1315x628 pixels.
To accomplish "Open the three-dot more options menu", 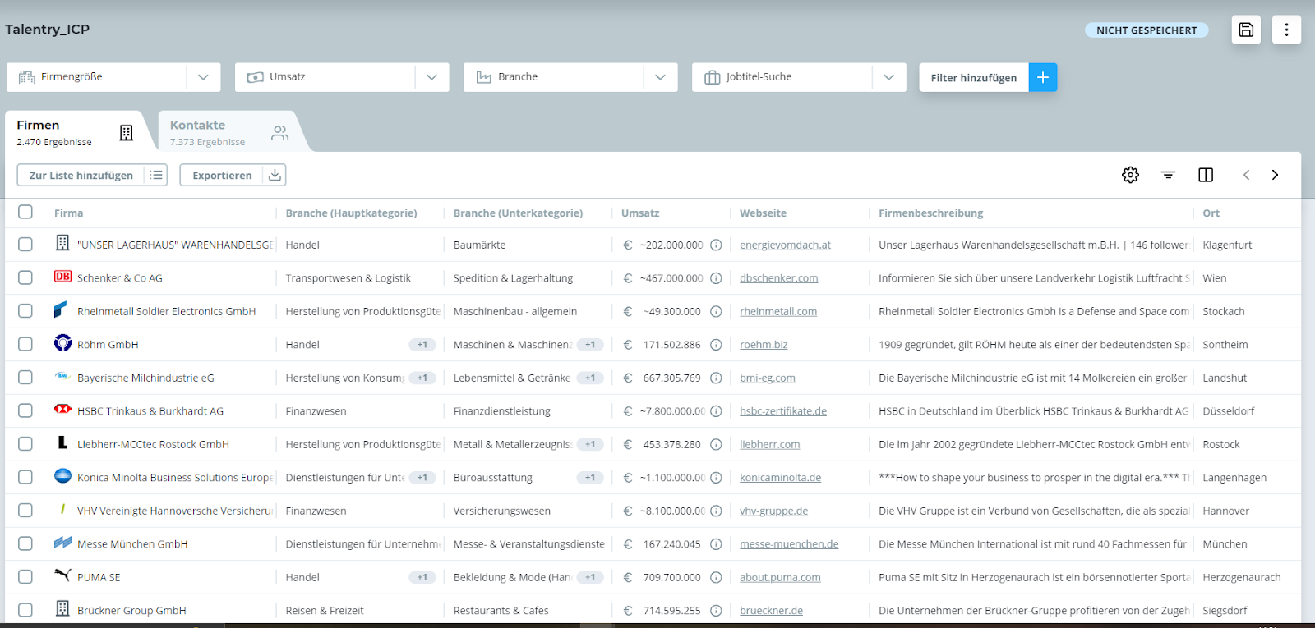I will point(1286,30).
